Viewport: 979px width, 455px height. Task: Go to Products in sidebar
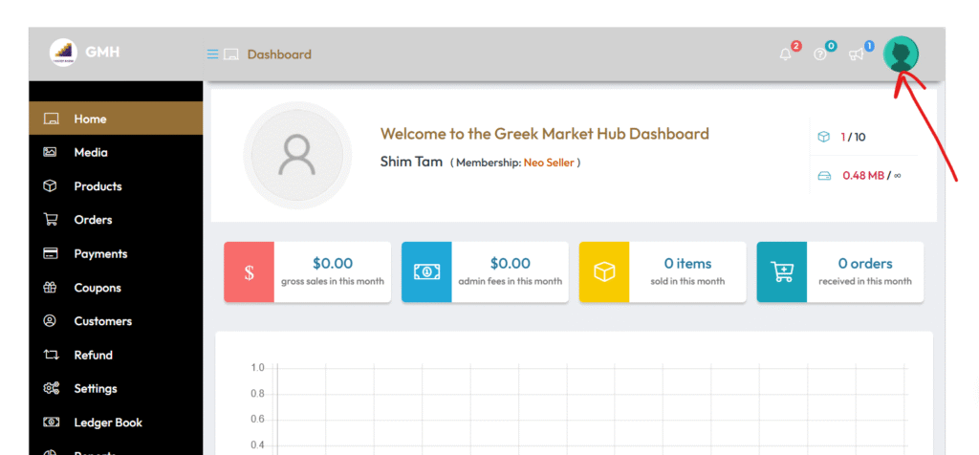pyautogui.click(x=98, y=186)
